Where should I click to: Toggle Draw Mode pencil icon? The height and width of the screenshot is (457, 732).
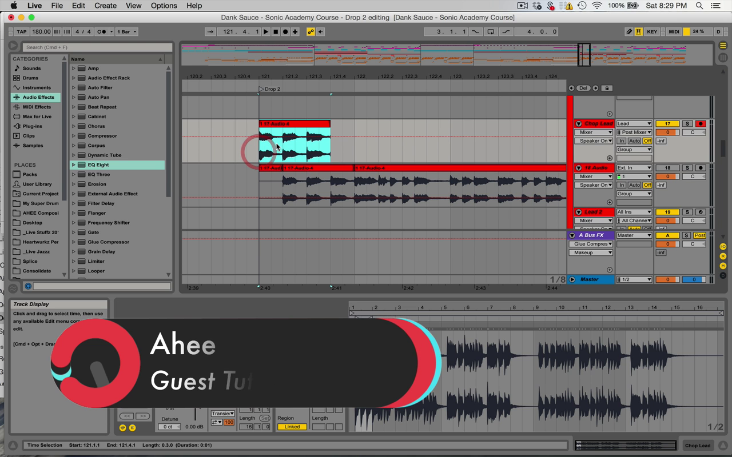(629, 32)
